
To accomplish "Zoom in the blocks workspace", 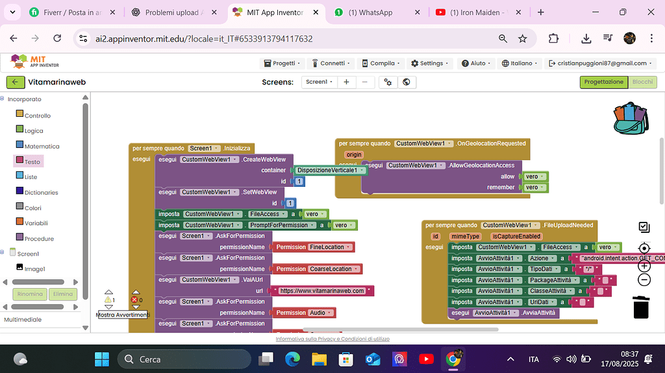I will tap(644, 266).
